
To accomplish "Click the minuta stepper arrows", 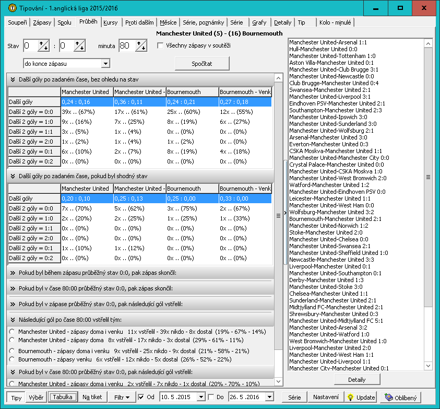I will (141, 45).
